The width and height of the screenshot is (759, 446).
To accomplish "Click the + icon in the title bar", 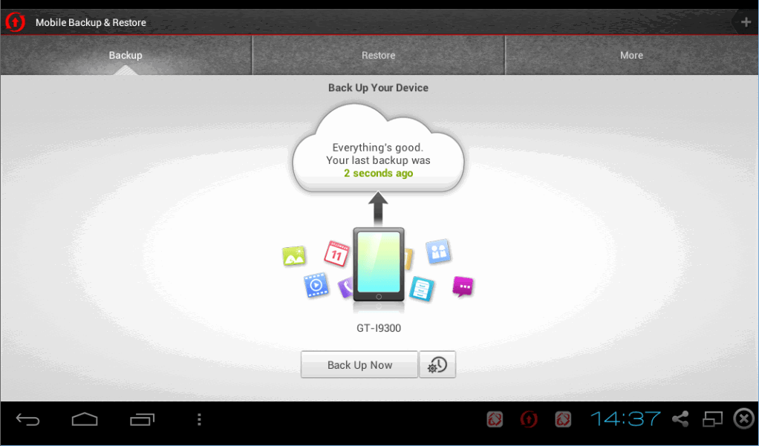I will [745, 22].
